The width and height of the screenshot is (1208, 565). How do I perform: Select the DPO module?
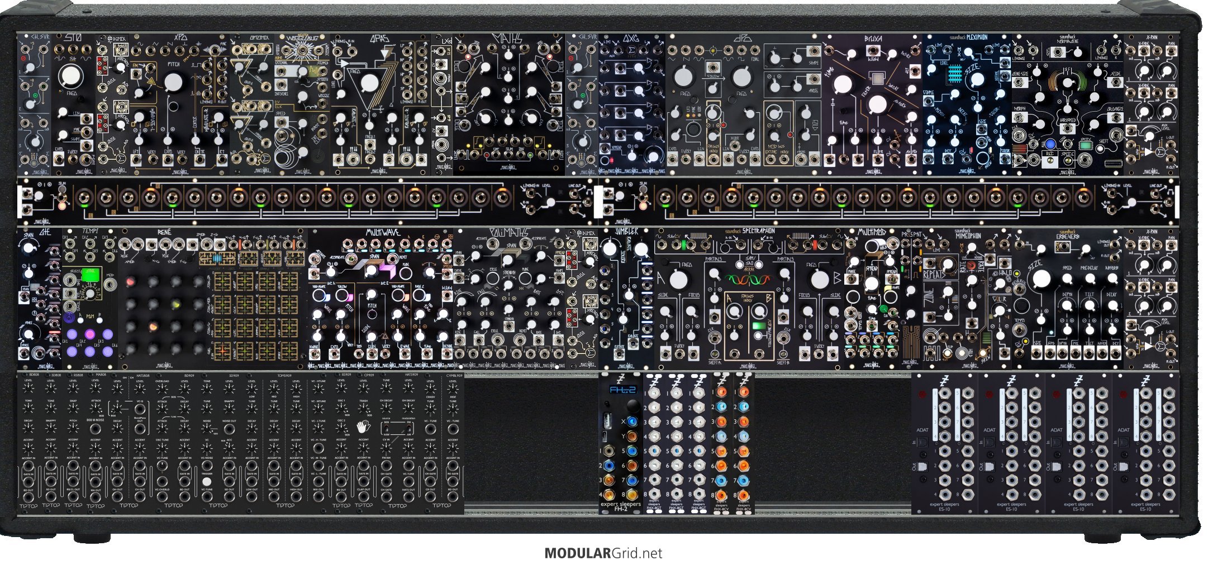pyautogui.click(x=744, y=104)
